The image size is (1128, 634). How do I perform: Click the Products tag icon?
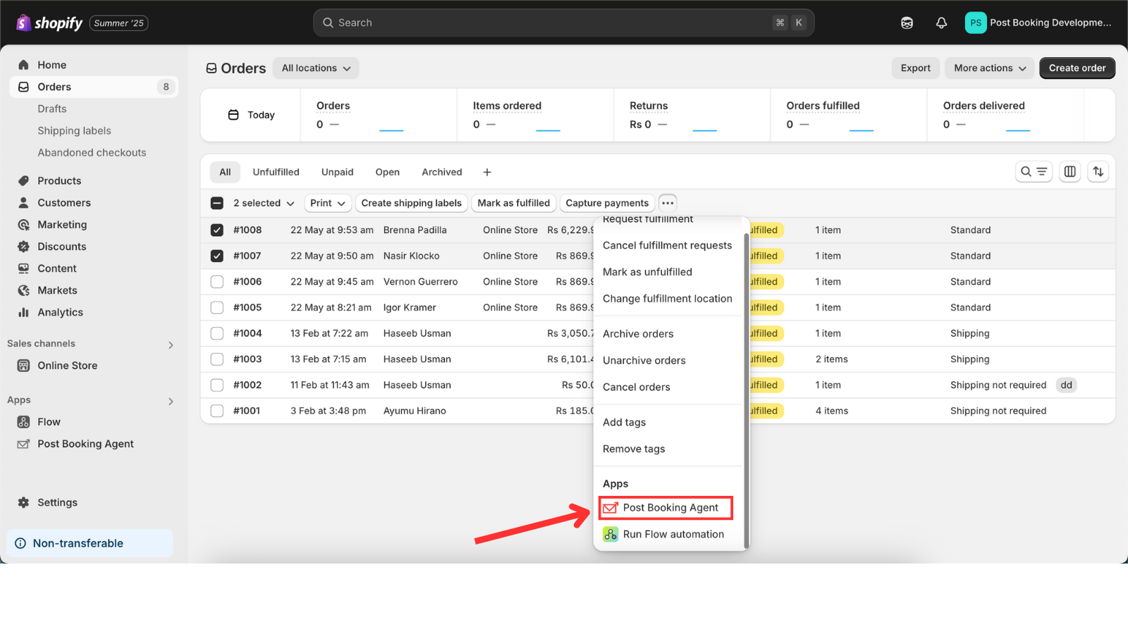click(x=24, y=181)
